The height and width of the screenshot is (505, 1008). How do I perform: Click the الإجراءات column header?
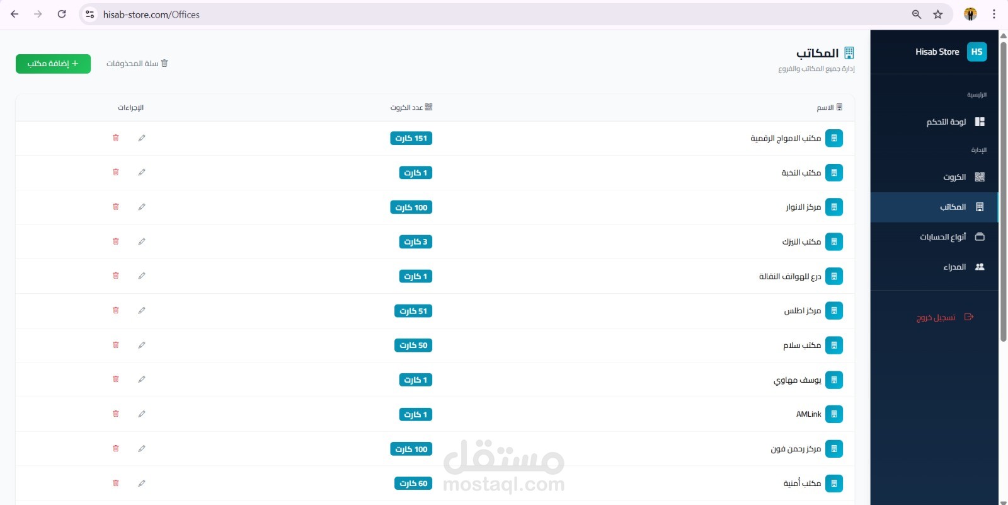pos(130,108)
